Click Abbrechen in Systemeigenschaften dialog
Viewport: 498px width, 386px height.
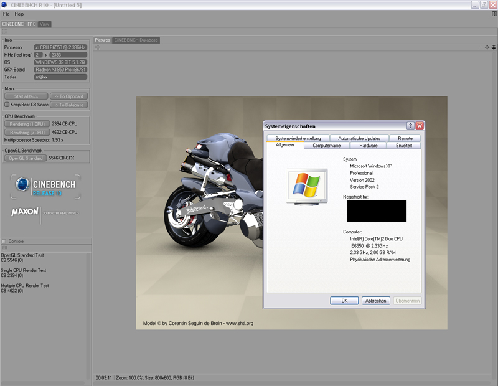coord(376,301)
